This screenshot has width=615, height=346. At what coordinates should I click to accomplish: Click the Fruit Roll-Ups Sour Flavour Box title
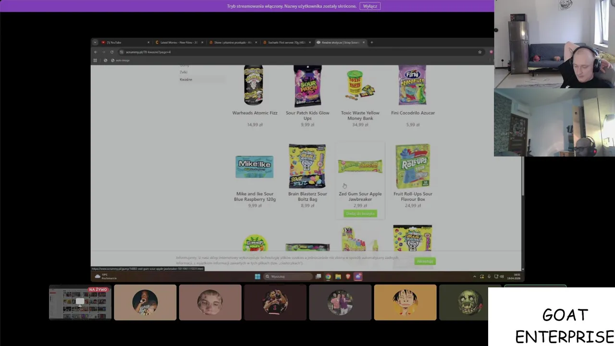413,197
